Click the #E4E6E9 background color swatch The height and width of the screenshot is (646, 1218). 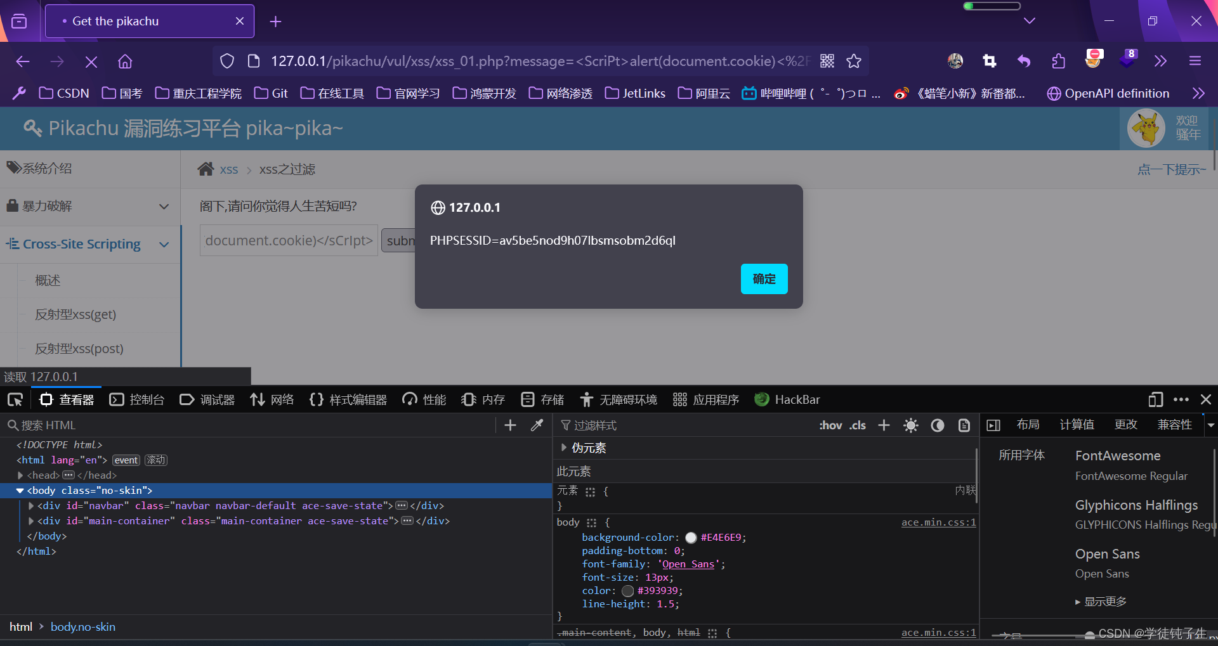click(x=691, y=538)
